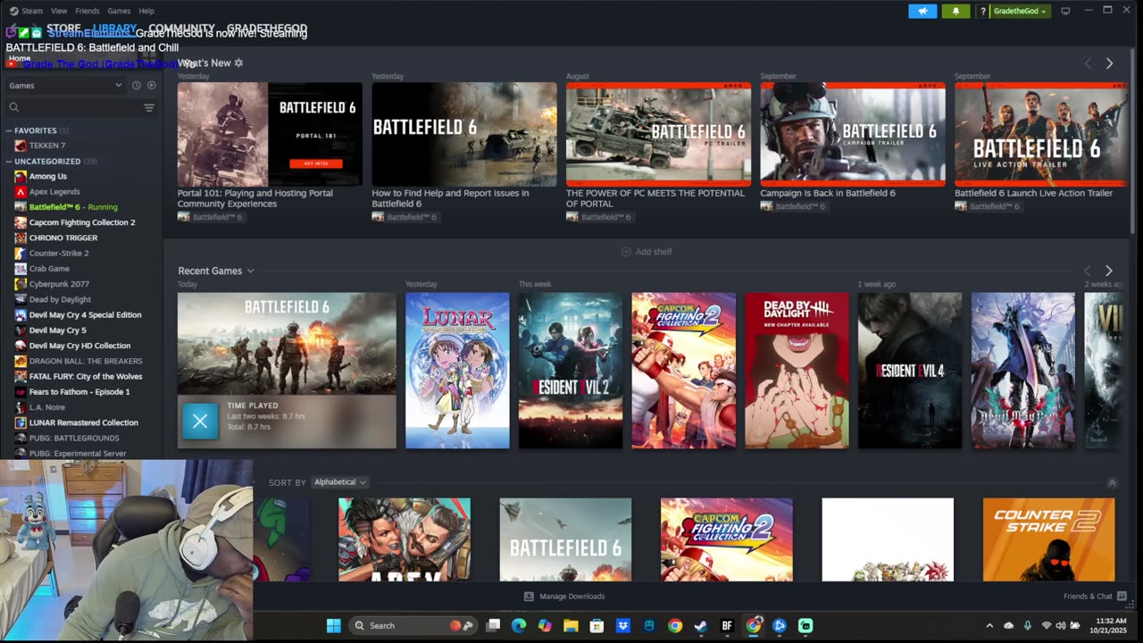
Task: Open the Games menu
Action: click(x=119, y=11)
